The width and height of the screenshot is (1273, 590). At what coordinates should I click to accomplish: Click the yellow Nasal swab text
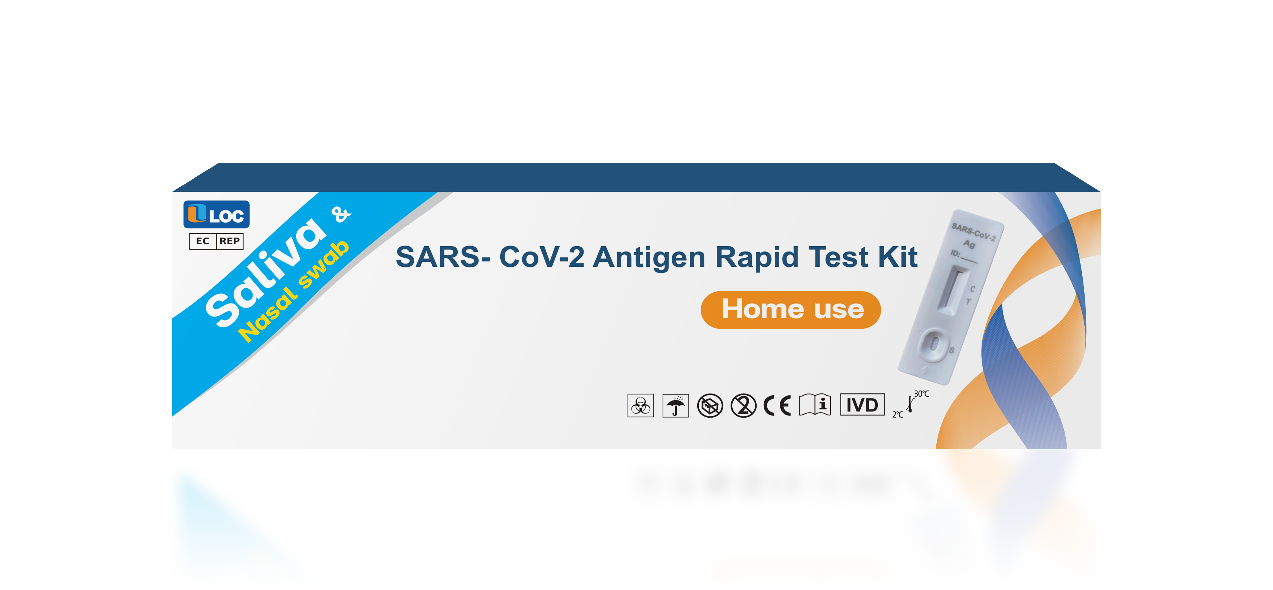(293, 291)
